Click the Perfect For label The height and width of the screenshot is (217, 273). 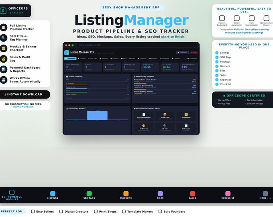12,211
